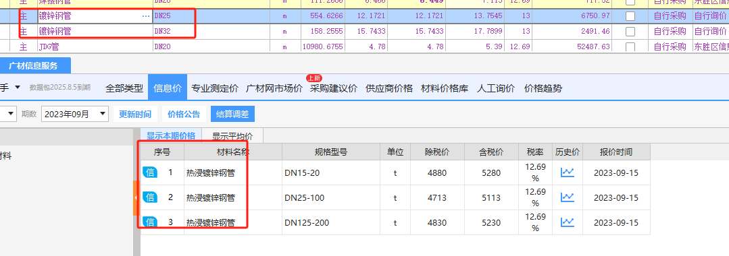This screenshot has height=256, width=729.
Task: Click the 信 badge on row 2
Action: [x=150, y=197]
